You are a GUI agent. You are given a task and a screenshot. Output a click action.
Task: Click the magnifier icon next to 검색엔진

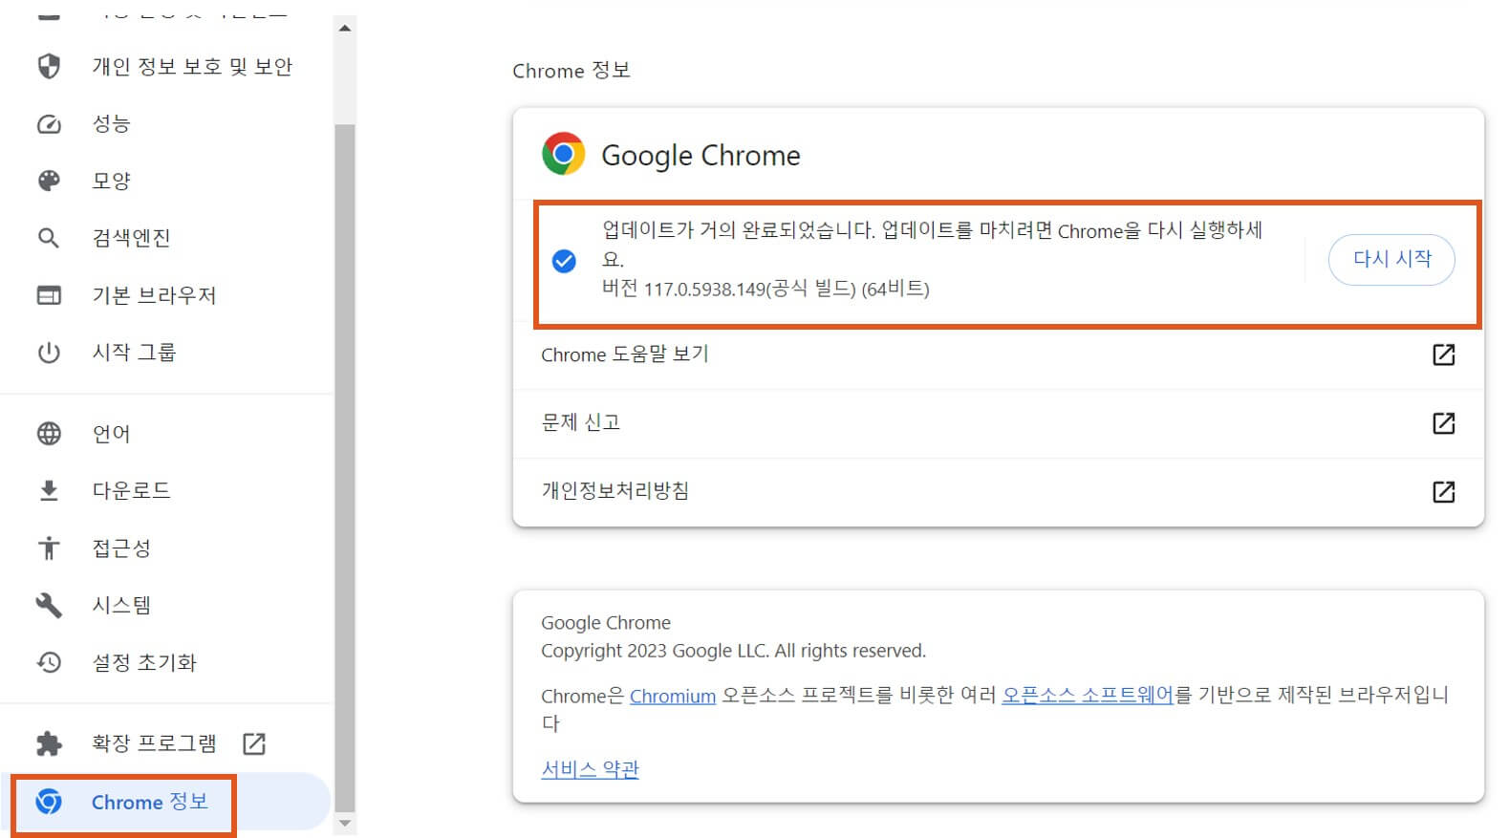(49, 238)
